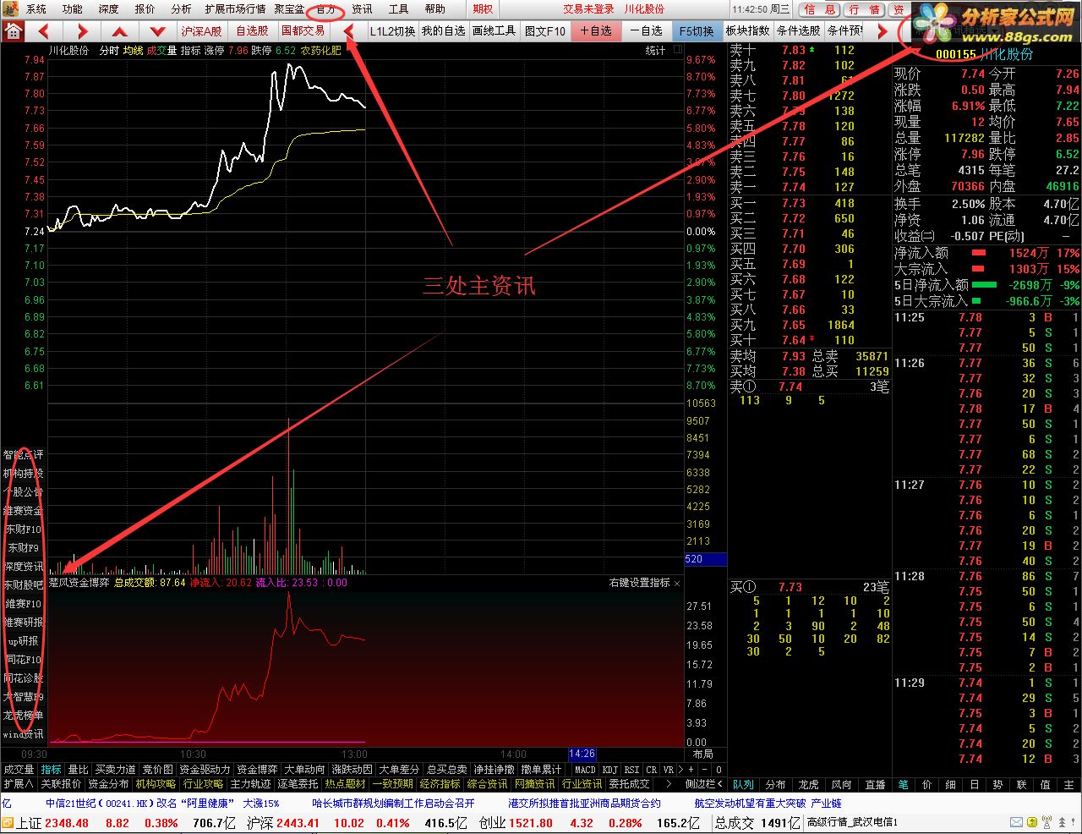Select the 机构攻略 tab
This screenshot has width=1082, height=834.
pyautogui.click(x=156, y=784)
